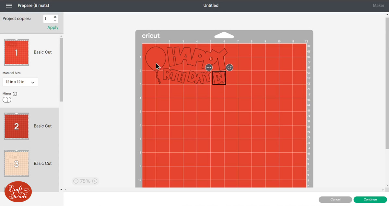Select mat 2 thumbnail
389x206 pixels.
point(17,126)
